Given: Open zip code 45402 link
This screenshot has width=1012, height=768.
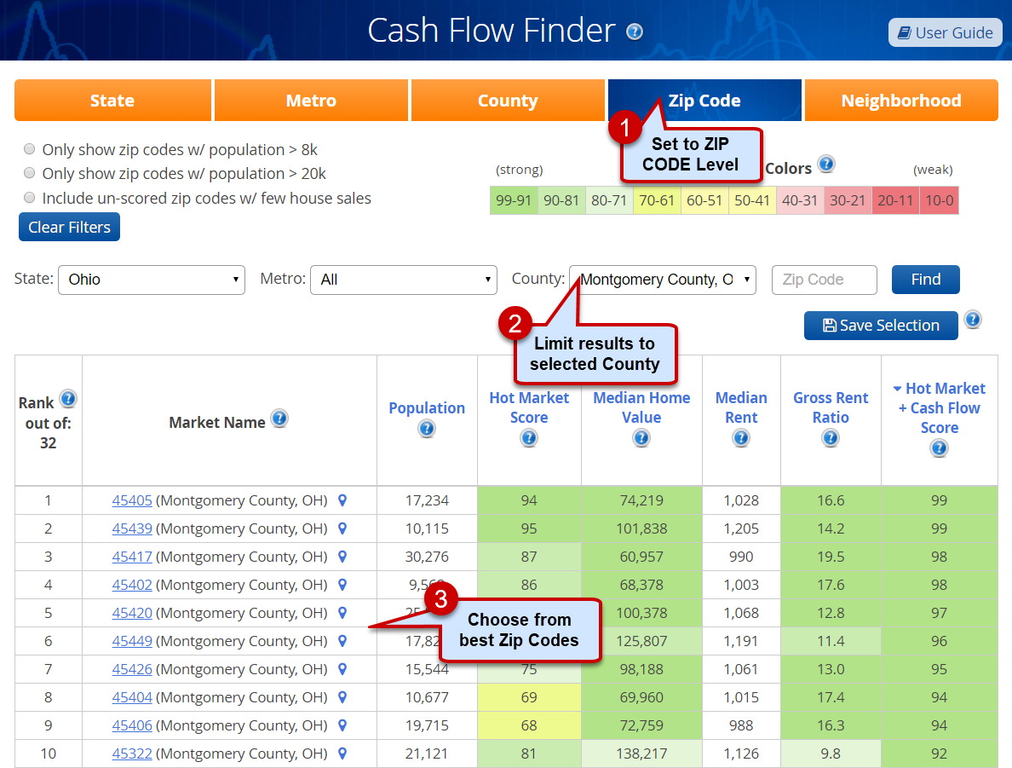Looking at the screenshot, I should (132, 585).
